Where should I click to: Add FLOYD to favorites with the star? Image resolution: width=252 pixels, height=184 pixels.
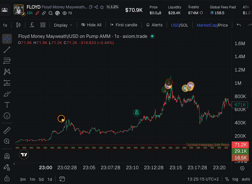(x=102, y=7)
